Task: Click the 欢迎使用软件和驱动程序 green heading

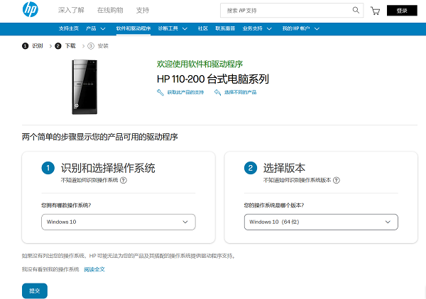Action: (200, 64)
